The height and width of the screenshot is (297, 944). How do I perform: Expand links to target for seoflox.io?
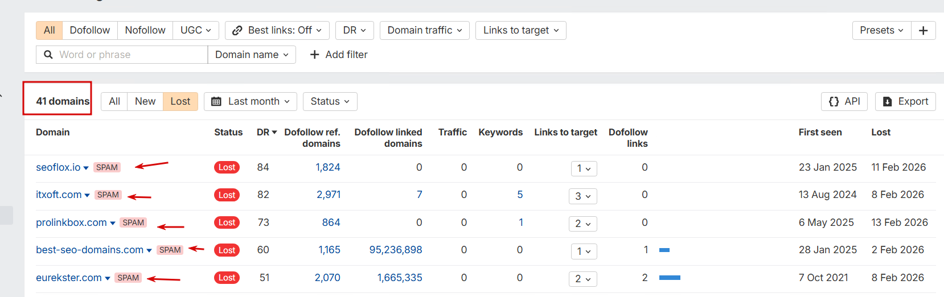584,168
